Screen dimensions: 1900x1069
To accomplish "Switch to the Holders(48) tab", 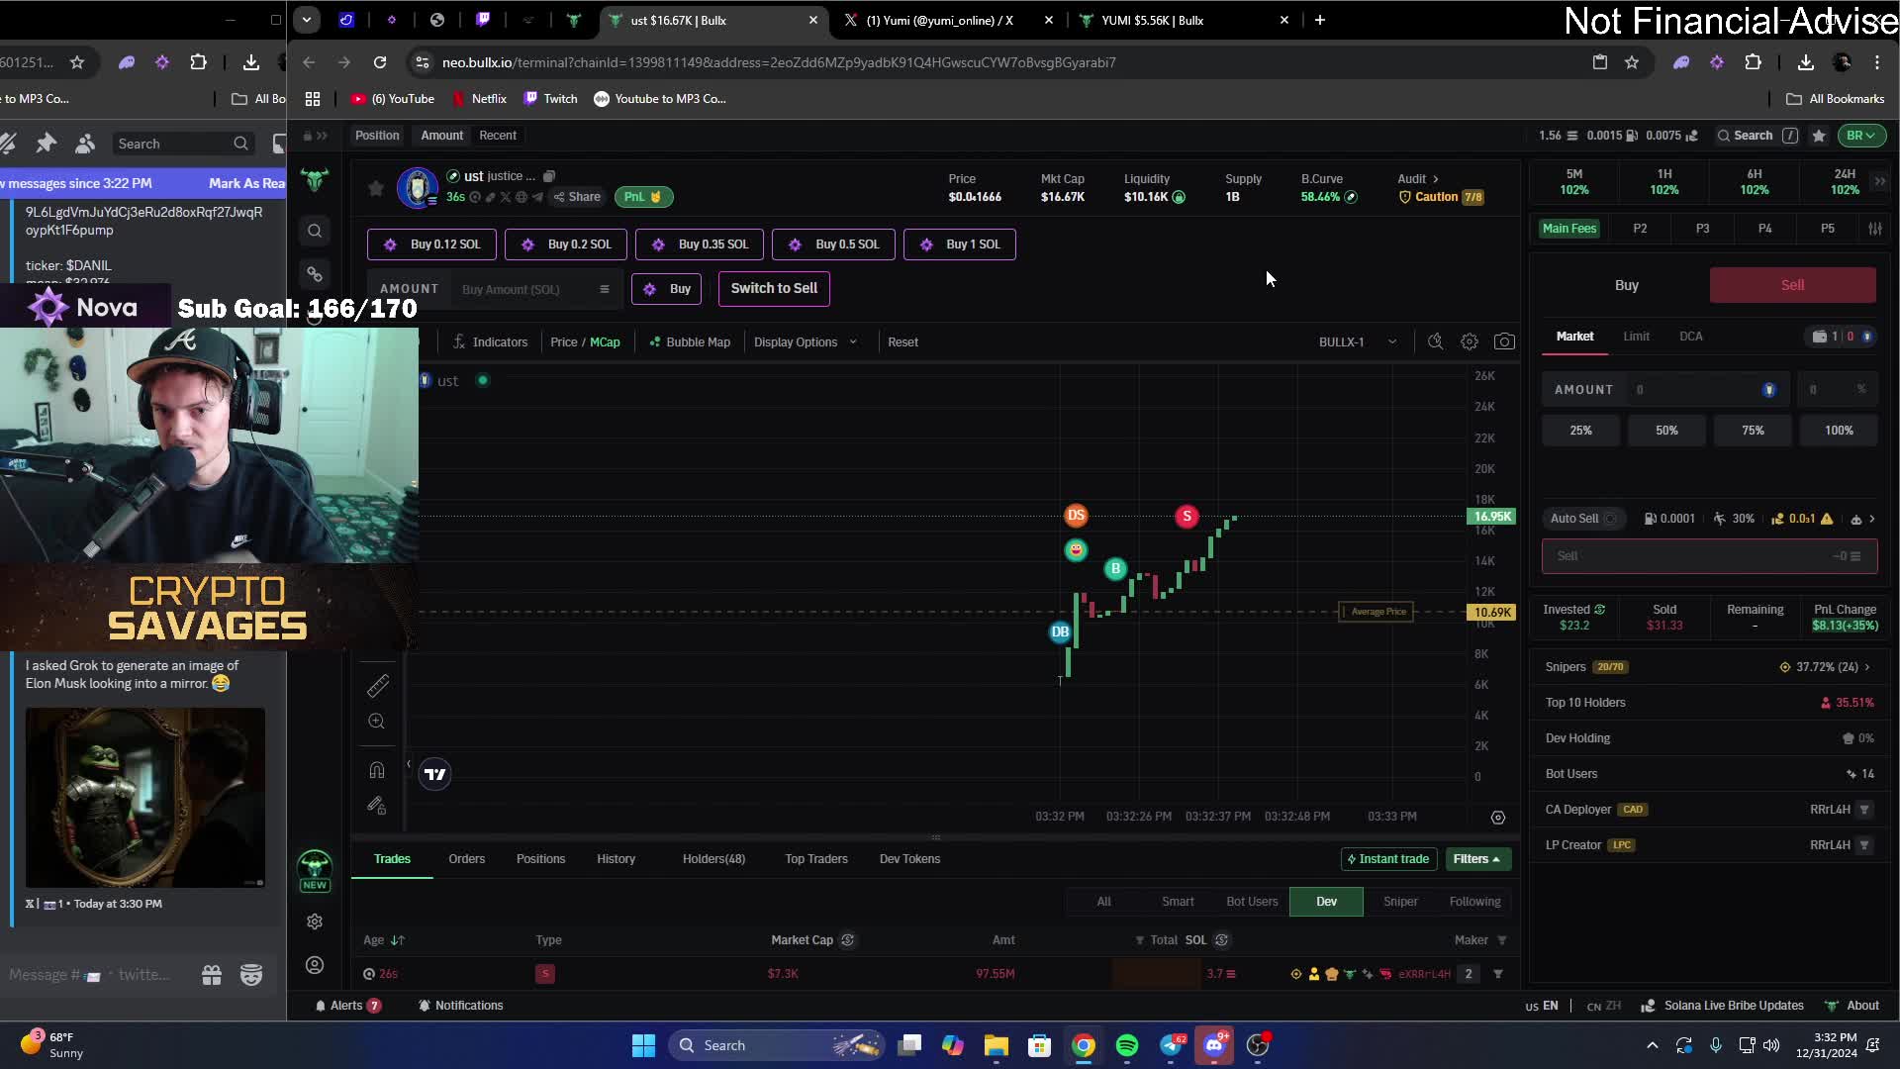I will pos(713,859).
